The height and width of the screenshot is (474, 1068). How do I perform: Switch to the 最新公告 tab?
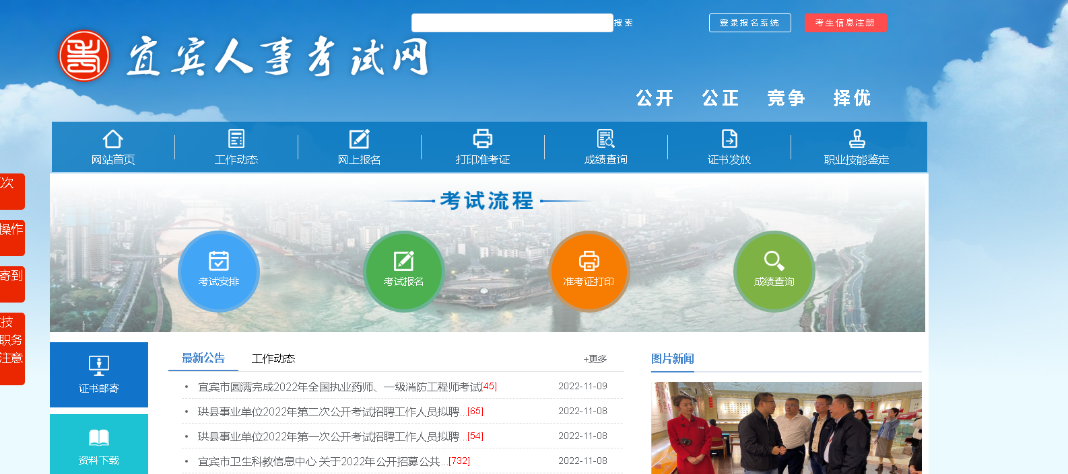[x=203, y=358]
